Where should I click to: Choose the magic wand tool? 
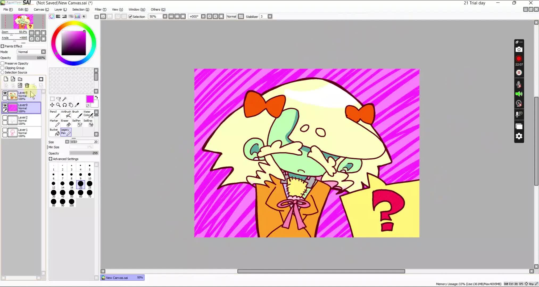coord(64,99)
